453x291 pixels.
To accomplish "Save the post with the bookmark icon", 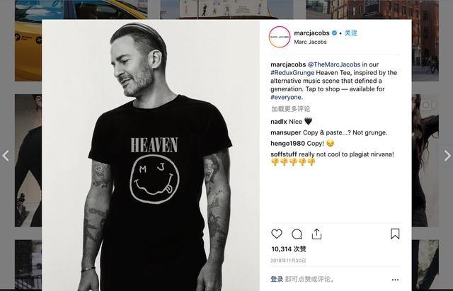I will (x=395, y=234).
